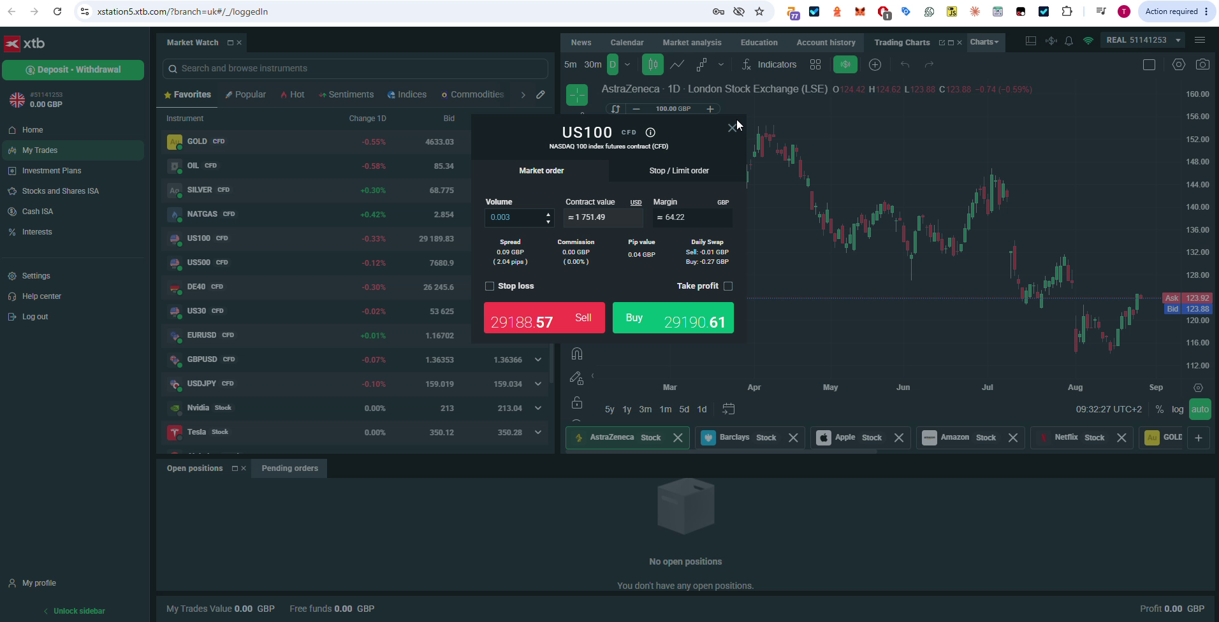Open the main hamburger menu
The height and width of the screenshot is (622, 1219).
pyautogui.click(x=1200, y=40)
